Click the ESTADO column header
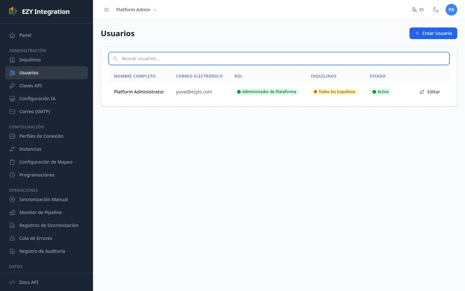This screenshot has height=291, width=465. (377, 76)
